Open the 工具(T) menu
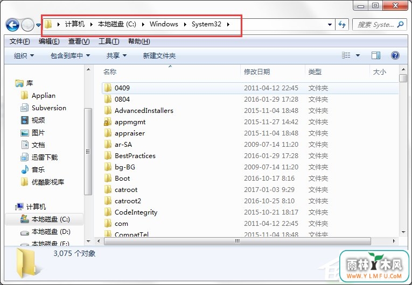 click(x=109, y=41)
